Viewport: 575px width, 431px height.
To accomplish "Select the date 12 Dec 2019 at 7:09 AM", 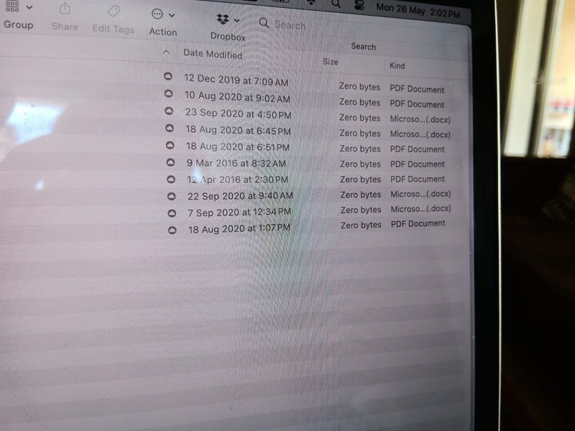I will pos(236,80).
